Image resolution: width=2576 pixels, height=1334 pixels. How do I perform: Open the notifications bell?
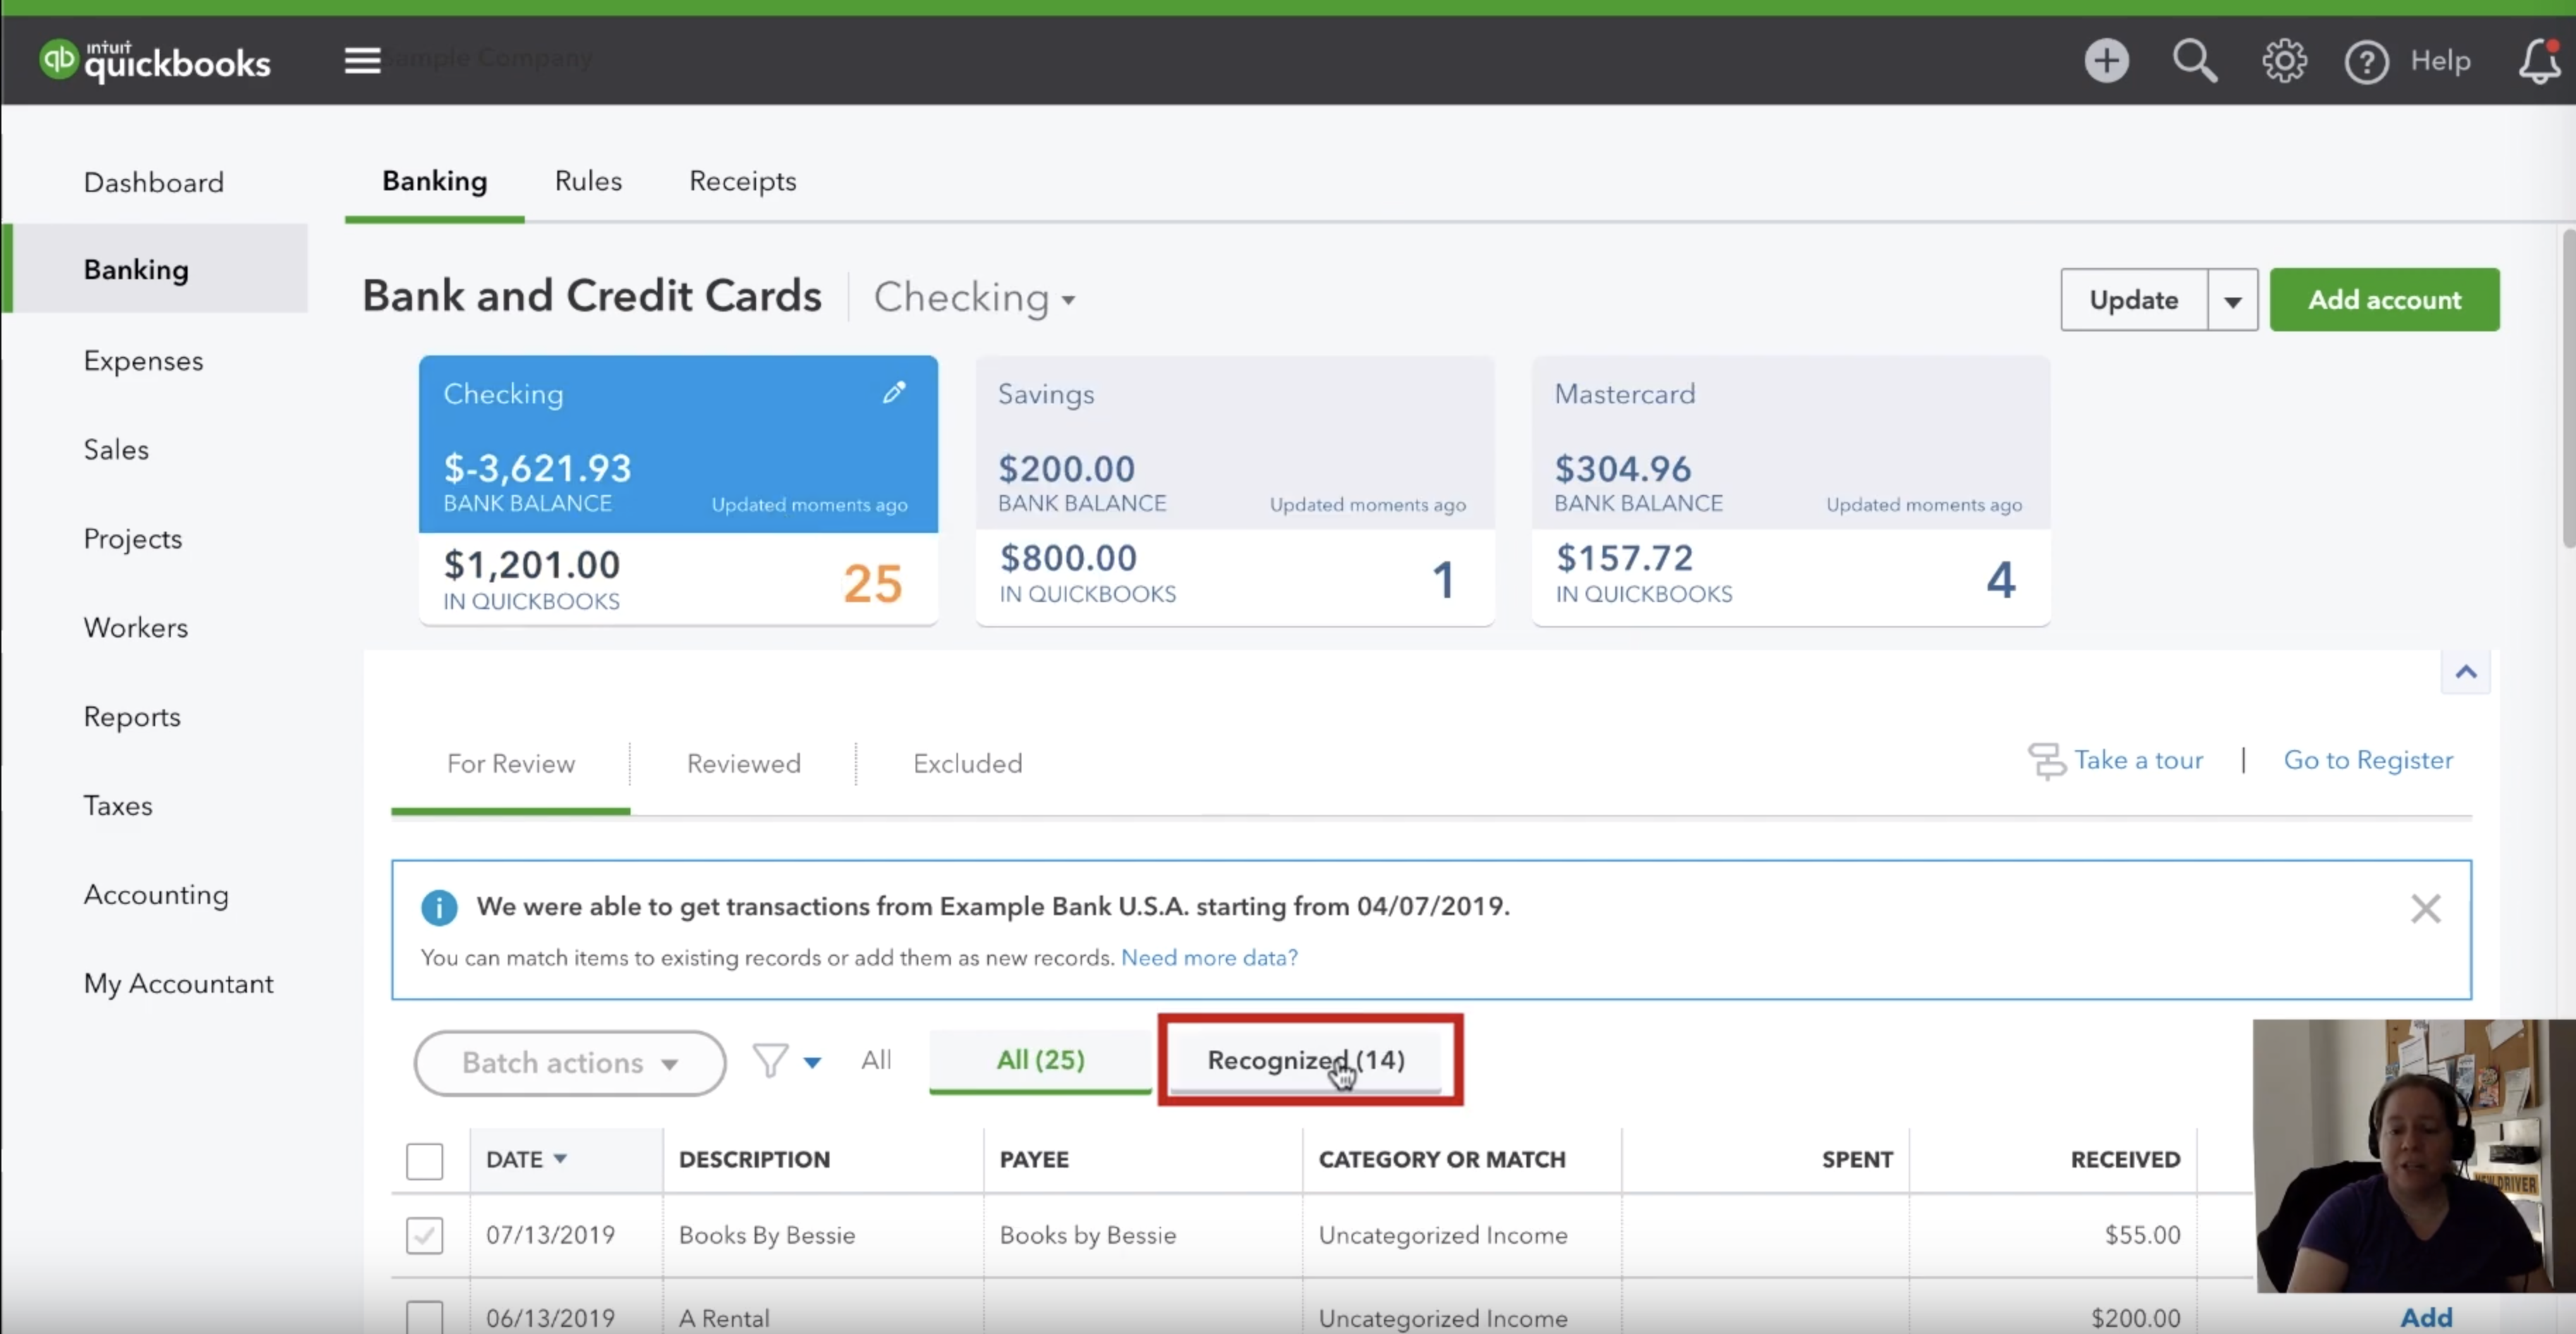point(2539,62)
